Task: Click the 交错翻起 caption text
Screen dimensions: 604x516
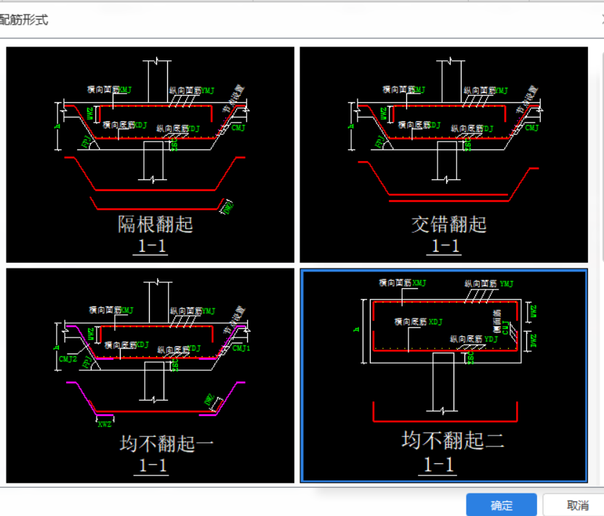Action: (x=448, y=224)
